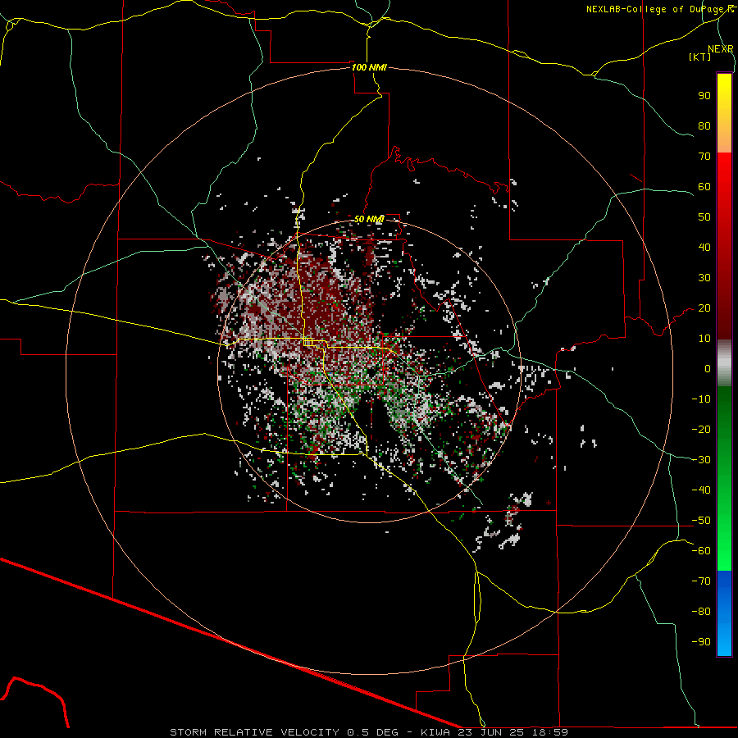Select the positive 90 scale value
738x738 pixels.
point(704,96)
